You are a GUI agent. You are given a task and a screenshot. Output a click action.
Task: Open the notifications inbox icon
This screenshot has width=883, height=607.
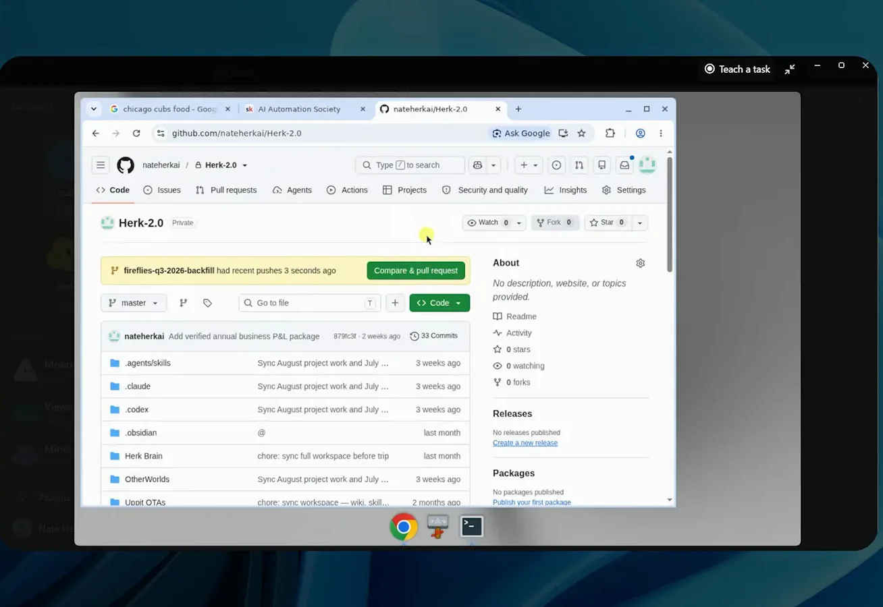pyautogui.click(x=624, y=165)
